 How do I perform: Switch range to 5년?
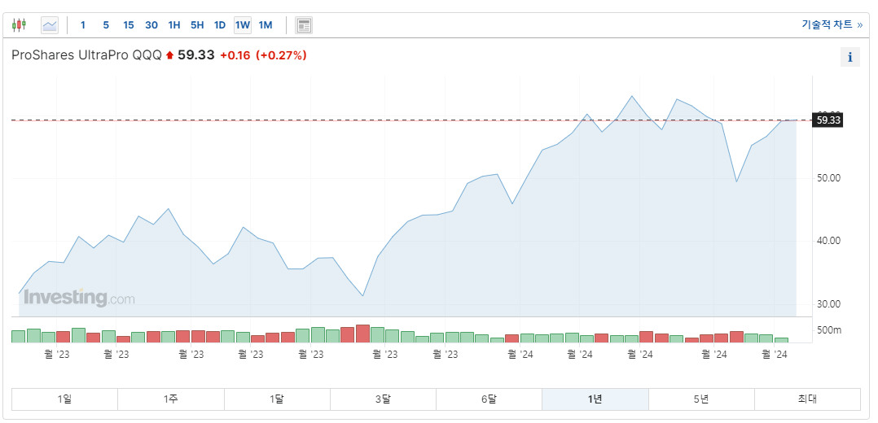coord(701,399)
